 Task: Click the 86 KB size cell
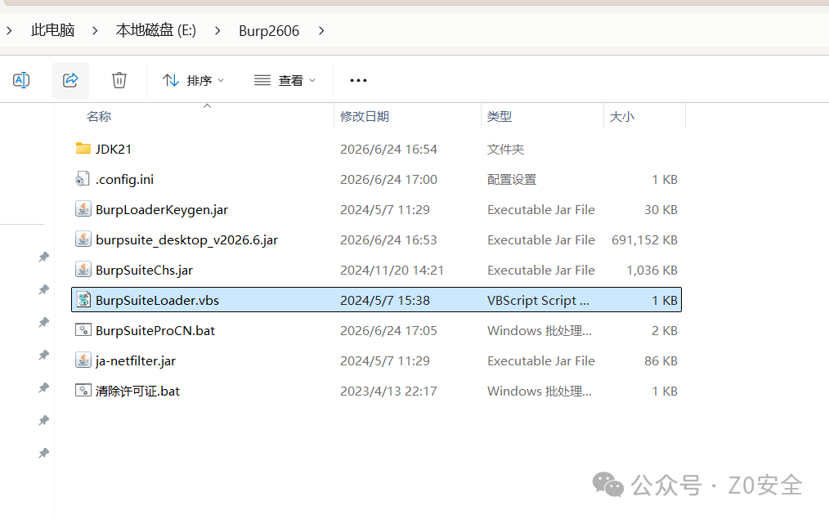(661, 361)
